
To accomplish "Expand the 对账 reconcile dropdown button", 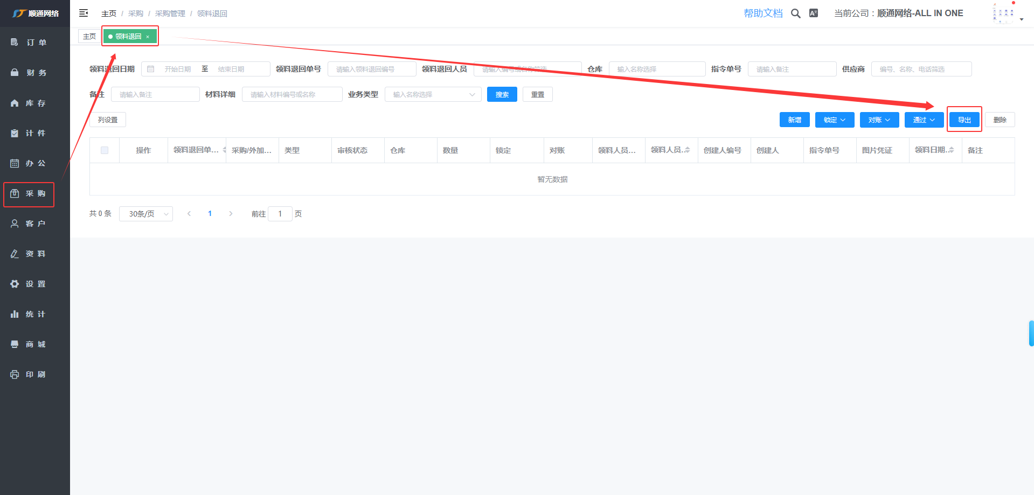I will pos(879,120).
